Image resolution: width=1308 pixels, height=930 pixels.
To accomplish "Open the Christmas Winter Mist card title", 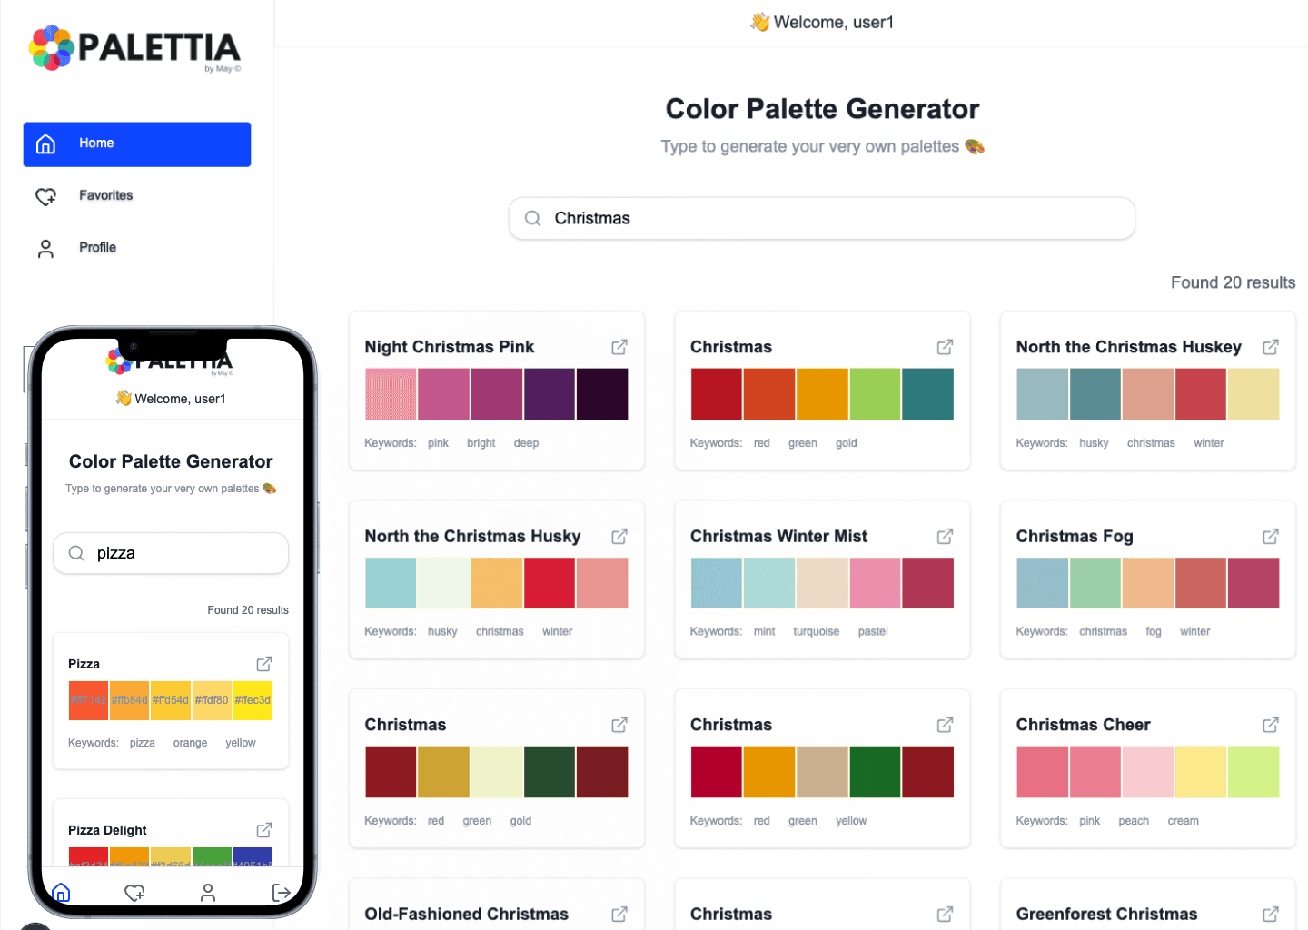I will click(x=778, y=536).
